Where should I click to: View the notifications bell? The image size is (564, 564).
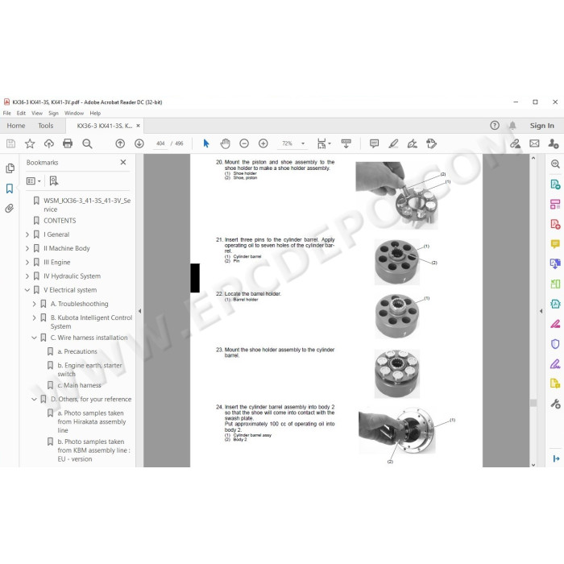point(512,125)
